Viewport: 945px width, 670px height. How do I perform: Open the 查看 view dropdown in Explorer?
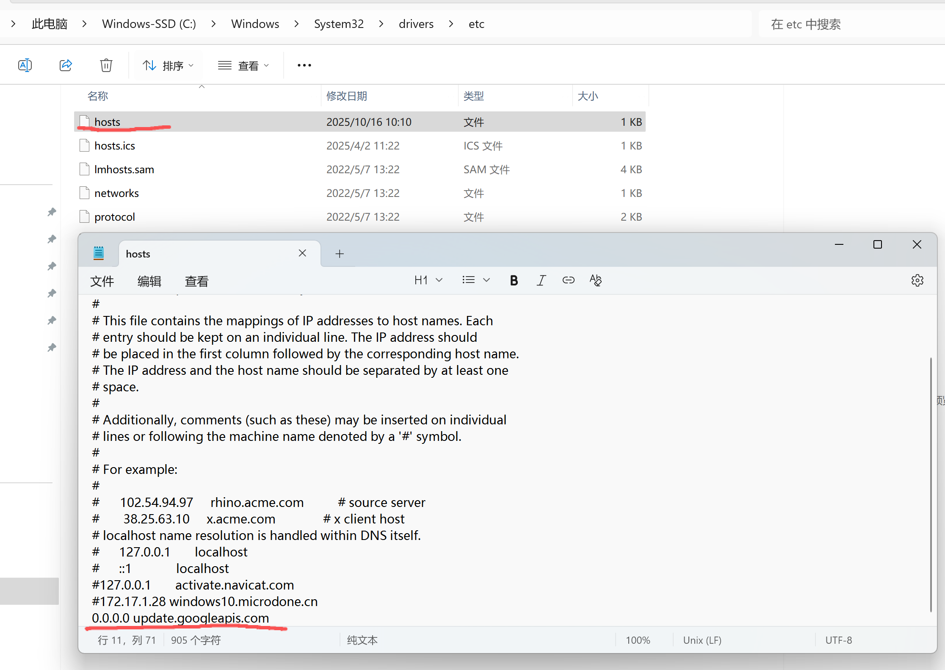243,66
